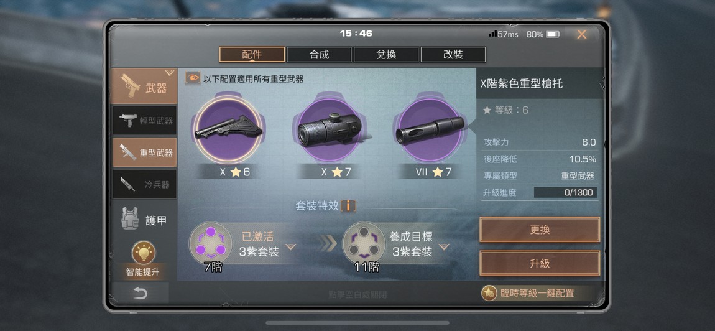Image resolution: width=715 pixels, height=331 pixels.
Task: Click the back arrow icon
Action: coord(140,293)
